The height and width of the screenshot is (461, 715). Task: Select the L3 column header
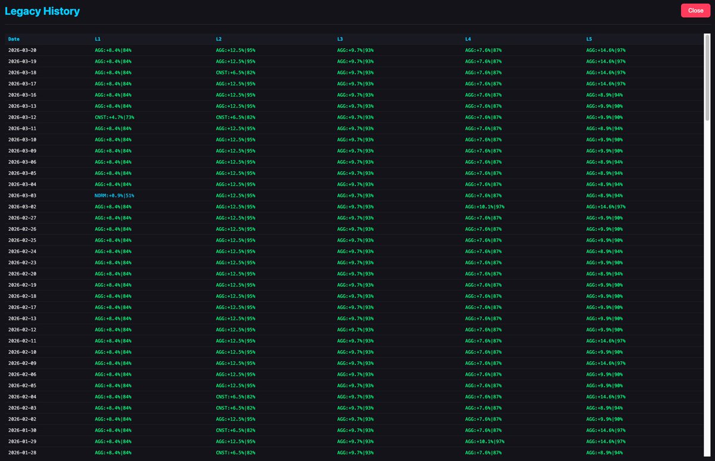(x=340, y=39)
